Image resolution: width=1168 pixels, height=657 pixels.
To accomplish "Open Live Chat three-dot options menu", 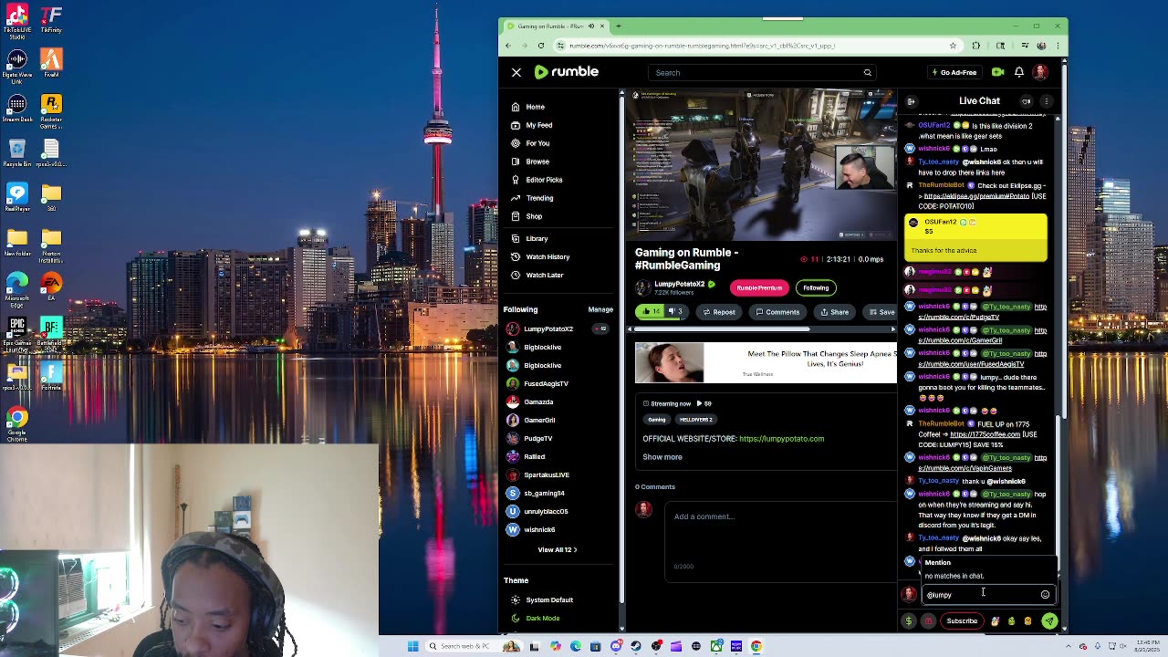I will coord(1047,101).
